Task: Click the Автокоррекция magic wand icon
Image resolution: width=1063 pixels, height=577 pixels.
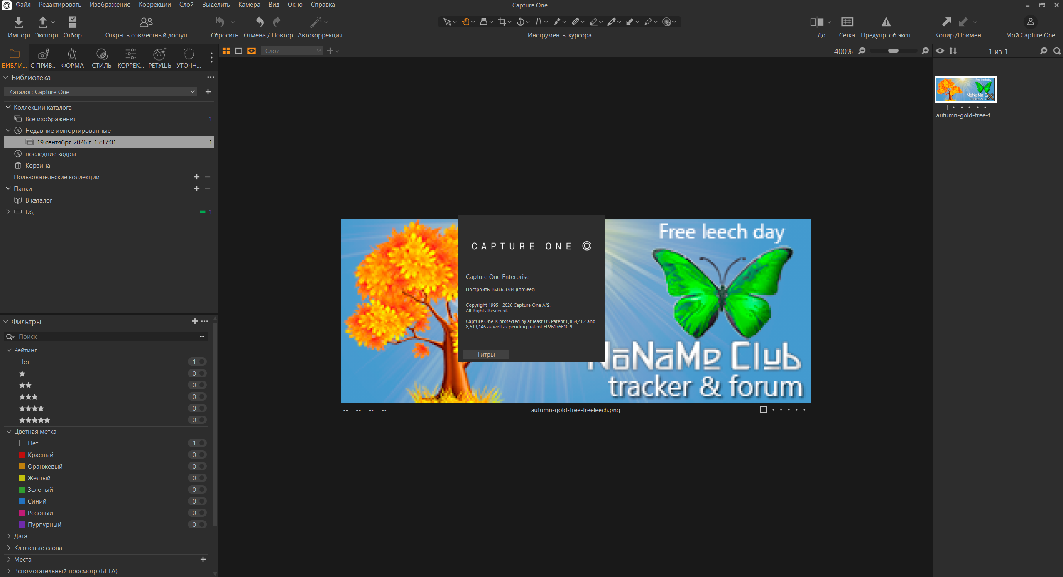Action: [316, 22]
